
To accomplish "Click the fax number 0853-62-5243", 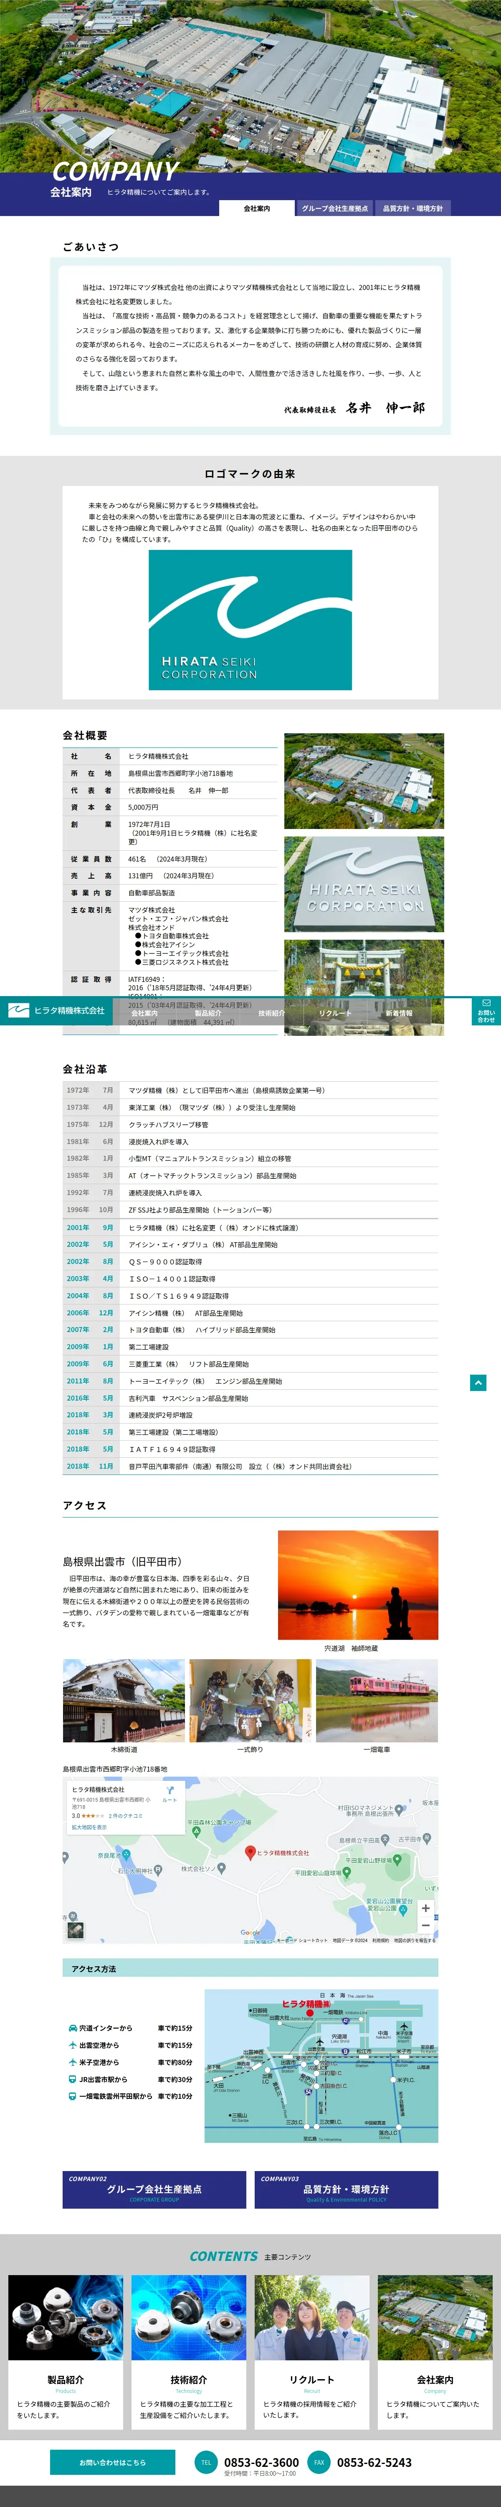I will pos(374,2462).
